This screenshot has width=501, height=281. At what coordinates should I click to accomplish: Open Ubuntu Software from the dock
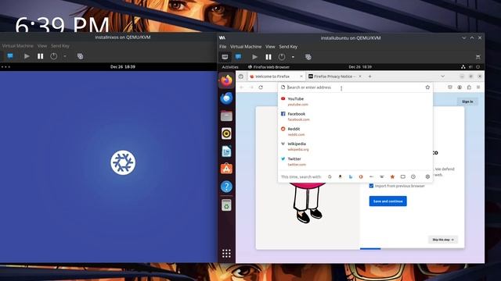[x=226, y=169]
